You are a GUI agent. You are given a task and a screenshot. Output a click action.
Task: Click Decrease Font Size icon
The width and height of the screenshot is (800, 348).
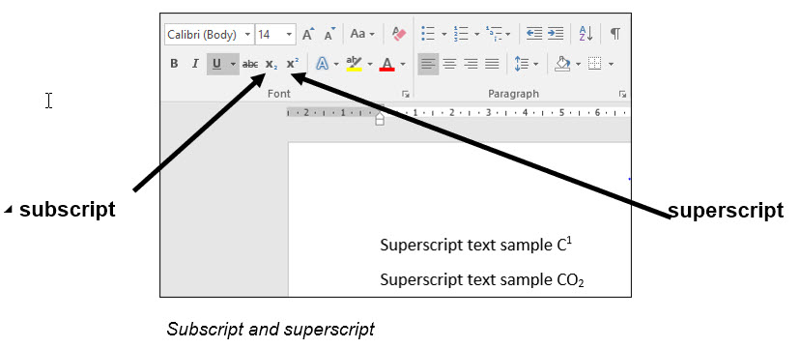[330, 34]
